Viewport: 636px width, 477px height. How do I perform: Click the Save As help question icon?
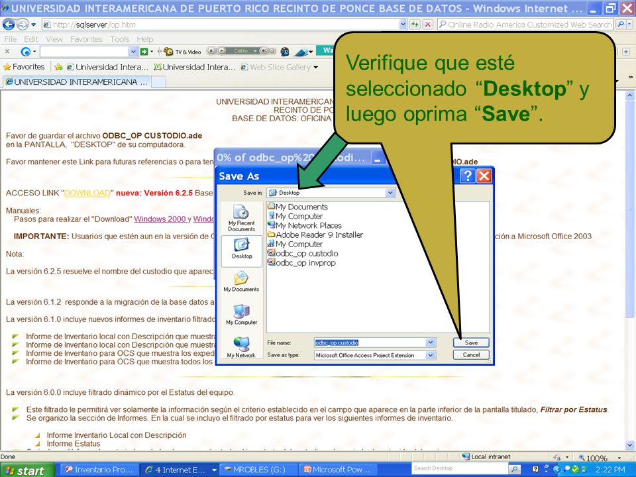(468, 176)
